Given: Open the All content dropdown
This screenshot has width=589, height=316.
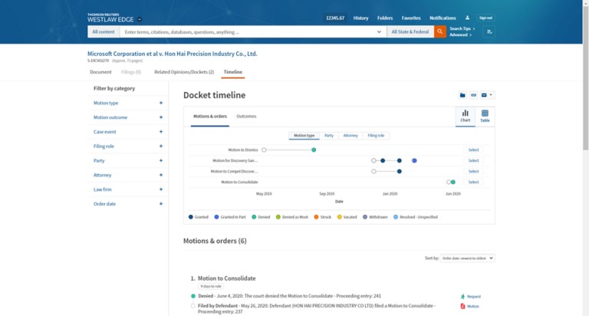Looking at the screenshot, I should [x=104, y=32].
